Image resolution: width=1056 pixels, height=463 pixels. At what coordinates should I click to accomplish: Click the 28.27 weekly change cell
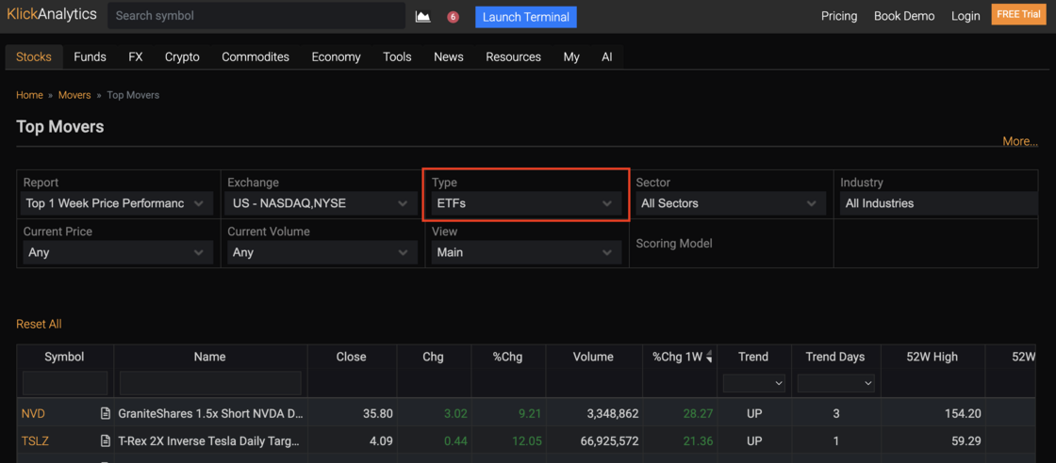pos(699,413)
